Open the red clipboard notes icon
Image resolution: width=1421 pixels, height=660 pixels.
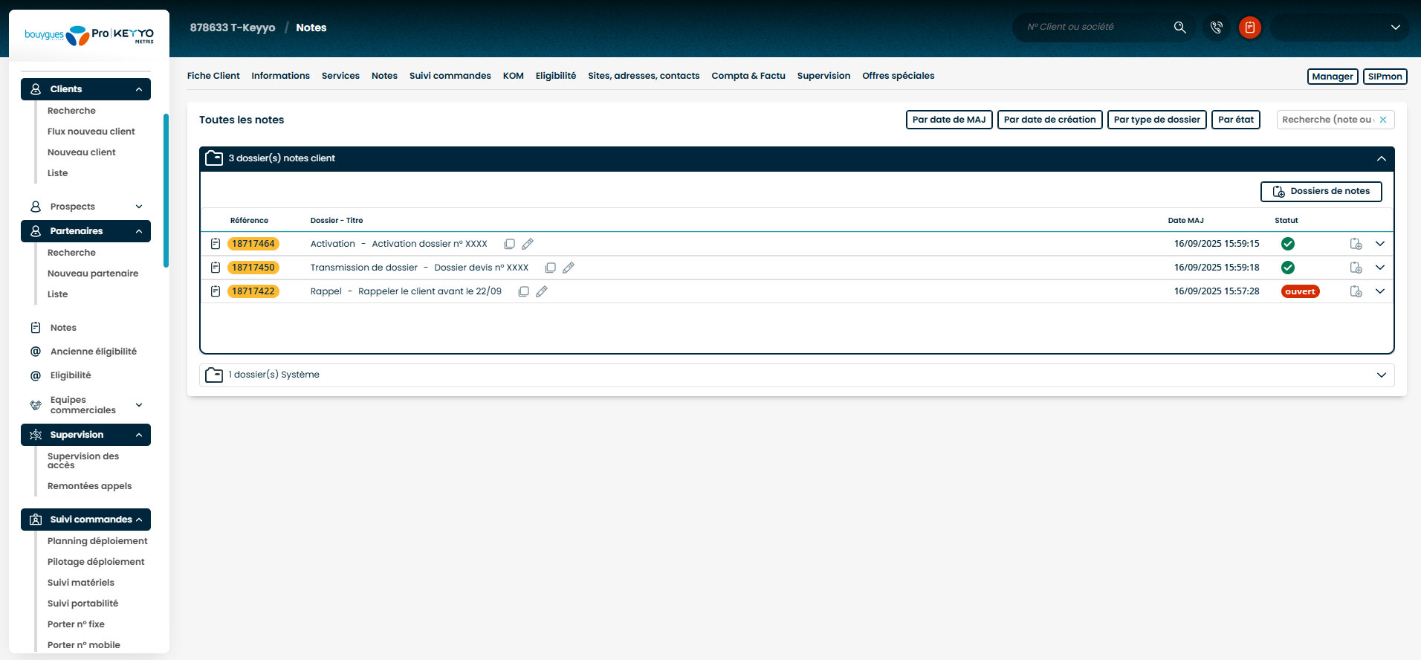pyautogui.click(x=1250, y=27)
